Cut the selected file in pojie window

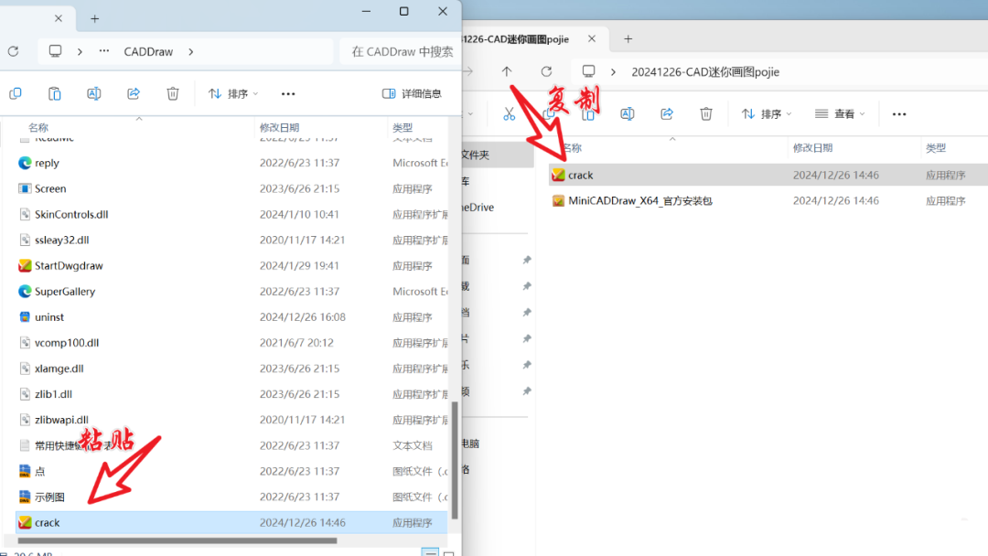click(x=510, y=114)
